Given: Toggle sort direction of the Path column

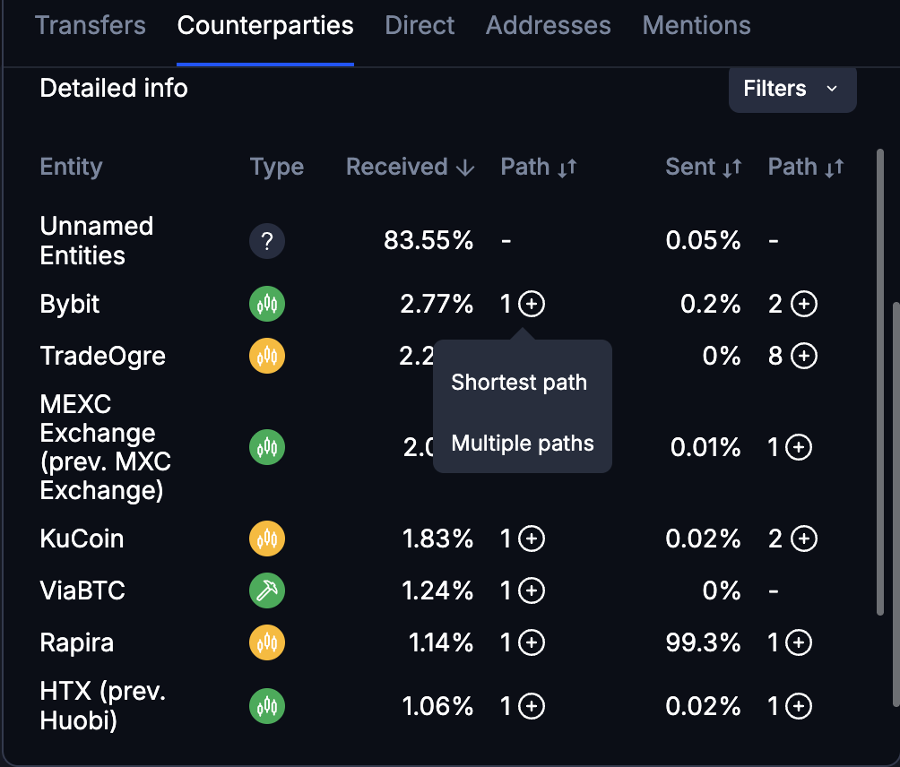Looking at the screenshot, I should coord(539,167).
